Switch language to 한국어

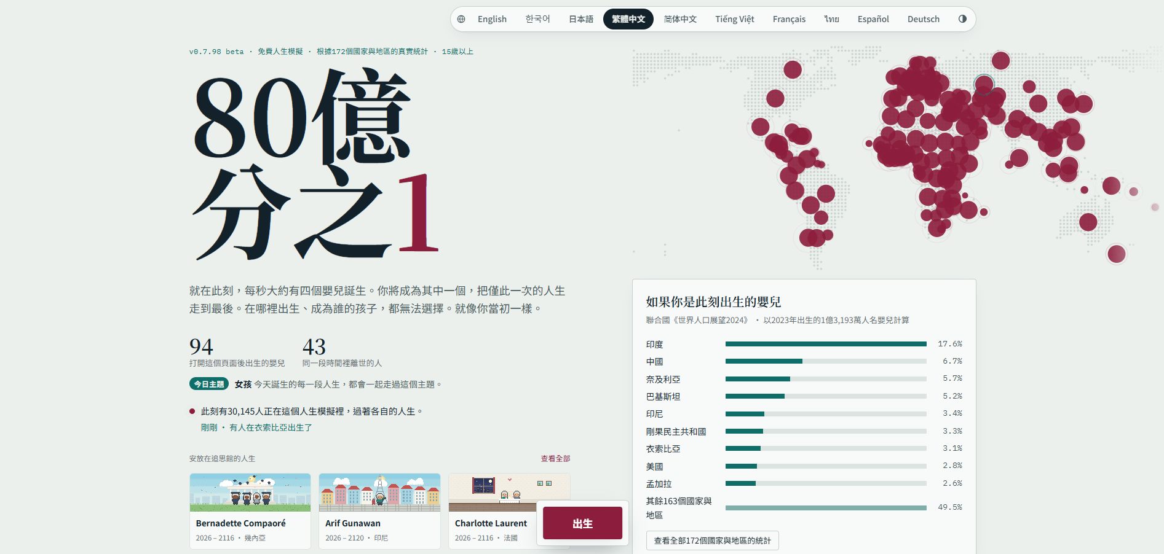point(537,19)
